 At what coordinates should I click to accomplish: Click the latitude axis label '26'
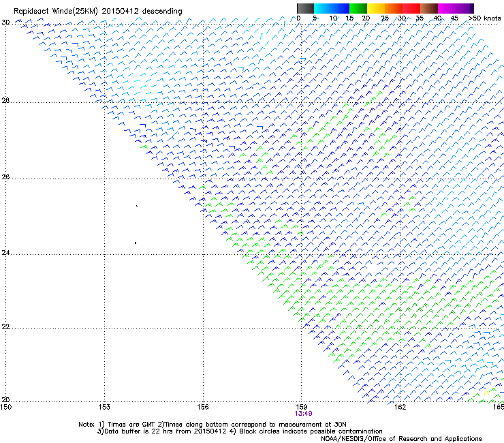tap(5, 177)
